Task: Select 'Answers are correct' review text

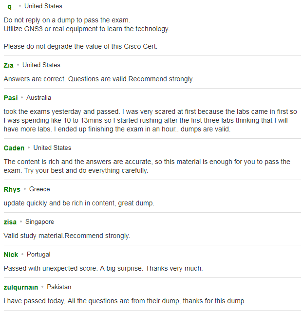Action: point(99,79)
